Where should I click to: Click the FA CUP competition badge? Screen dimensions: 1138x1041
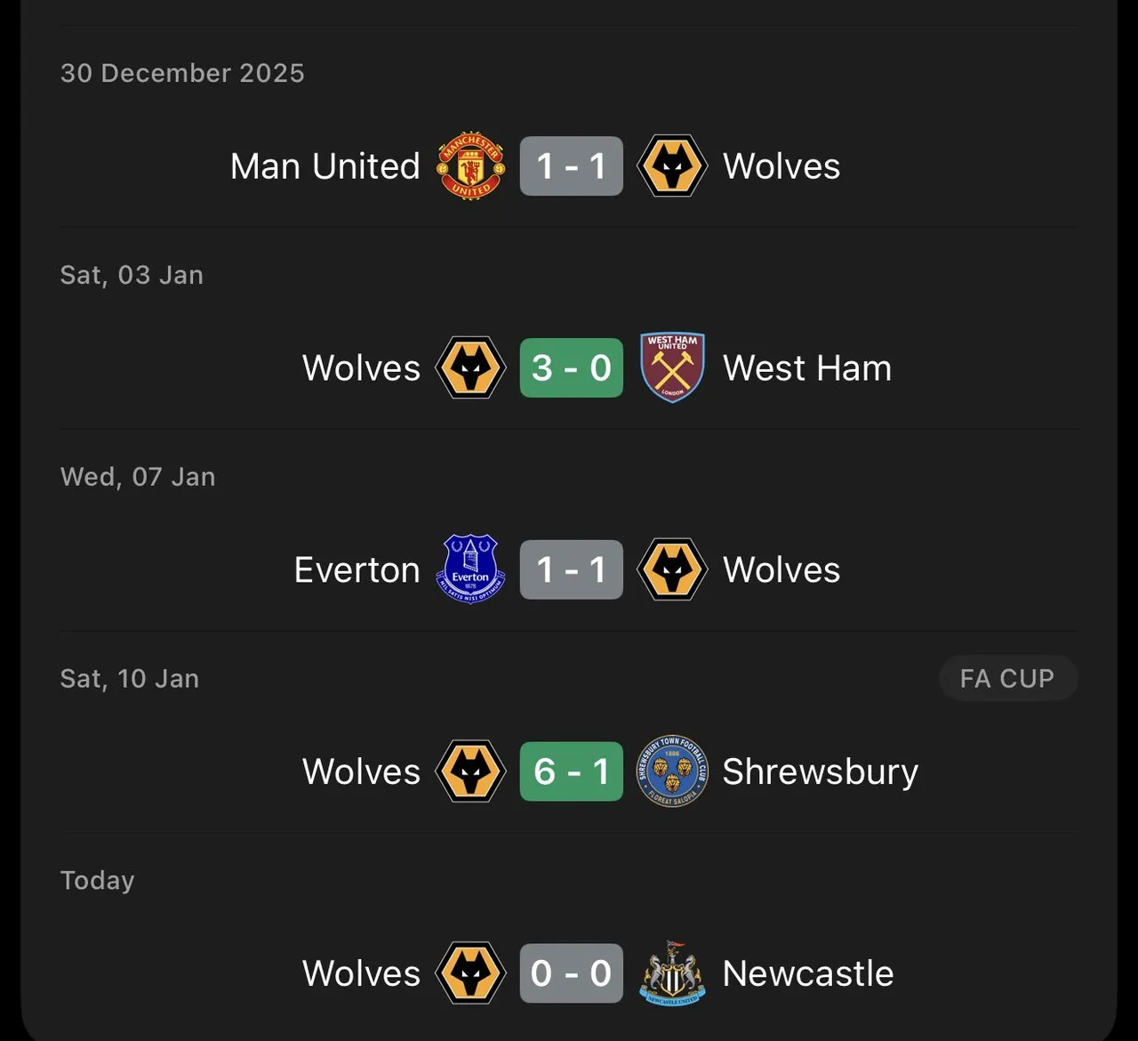pos(1007,679)
